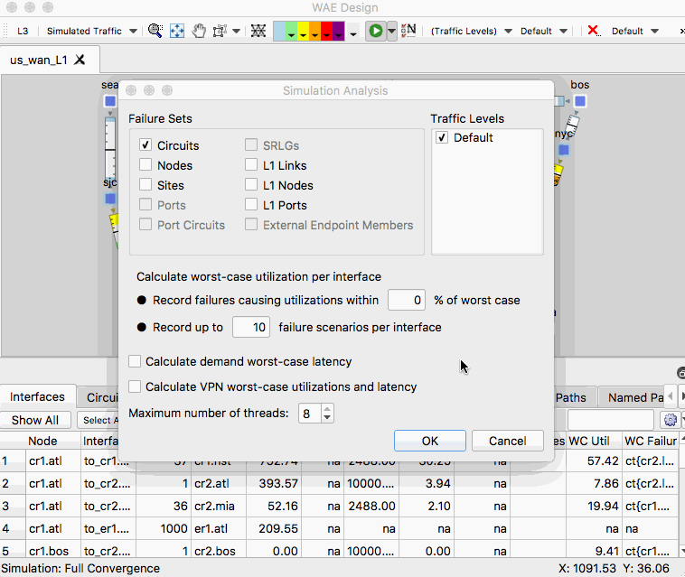This screenshot has width=685, height=577.
Task: Click the red X failure icon
Action: click(593, 31)
